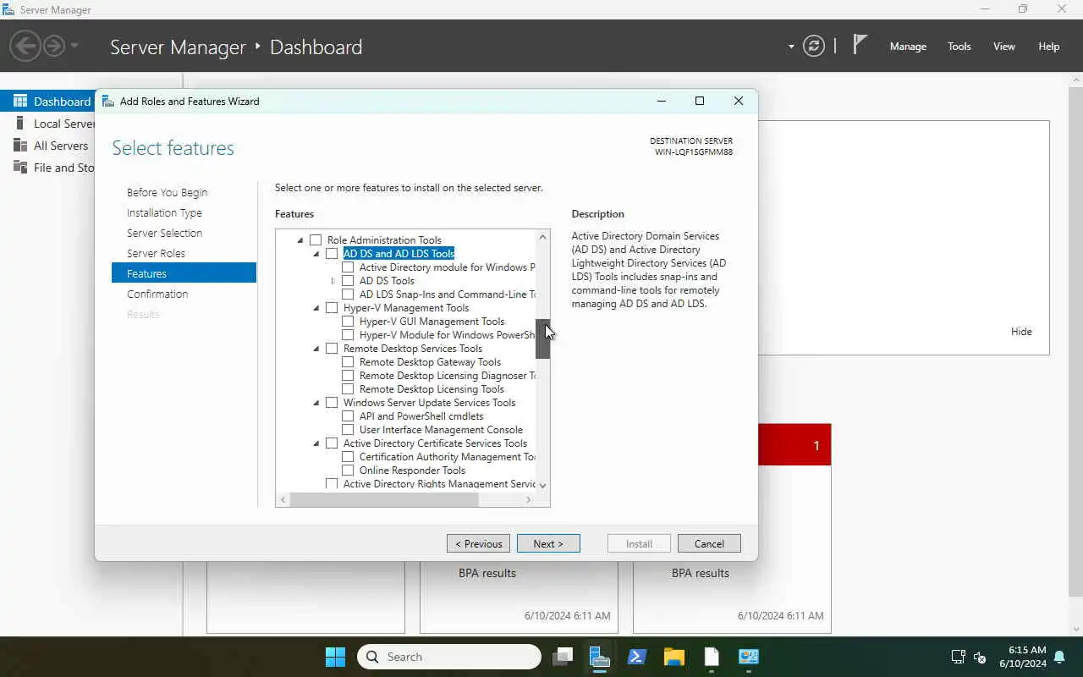The width and height of the screenshot is (1083, 677).
Task: Open the Windows Start menu
Action: 335,657
